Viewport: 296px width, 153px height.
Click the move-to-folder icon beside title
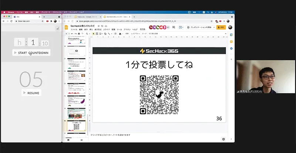click(102, 26)
